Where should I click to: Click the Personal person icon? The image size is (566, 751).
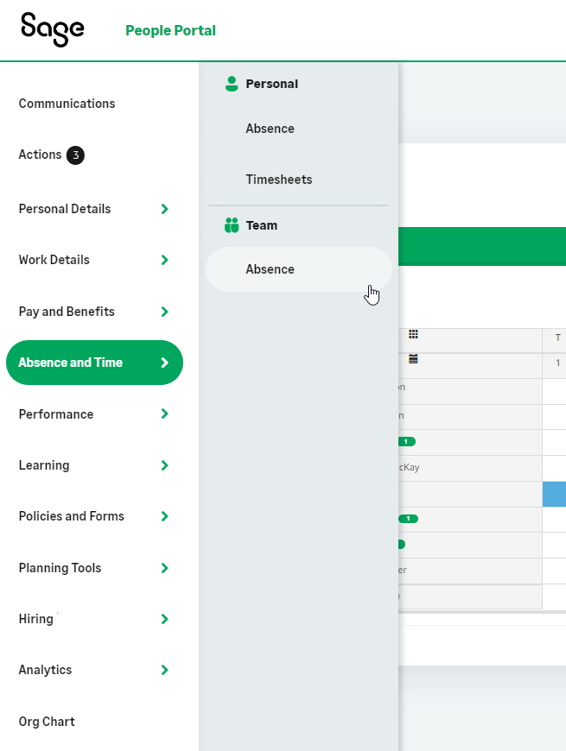coord(231,84)
